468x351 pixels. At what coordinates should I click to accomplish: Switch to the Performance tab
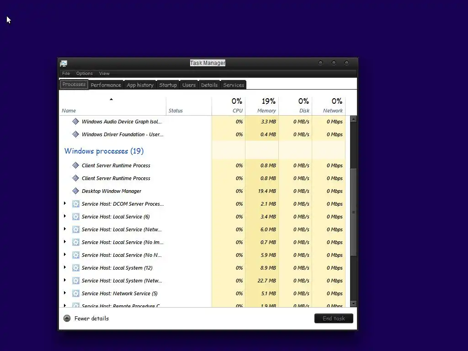106,85
